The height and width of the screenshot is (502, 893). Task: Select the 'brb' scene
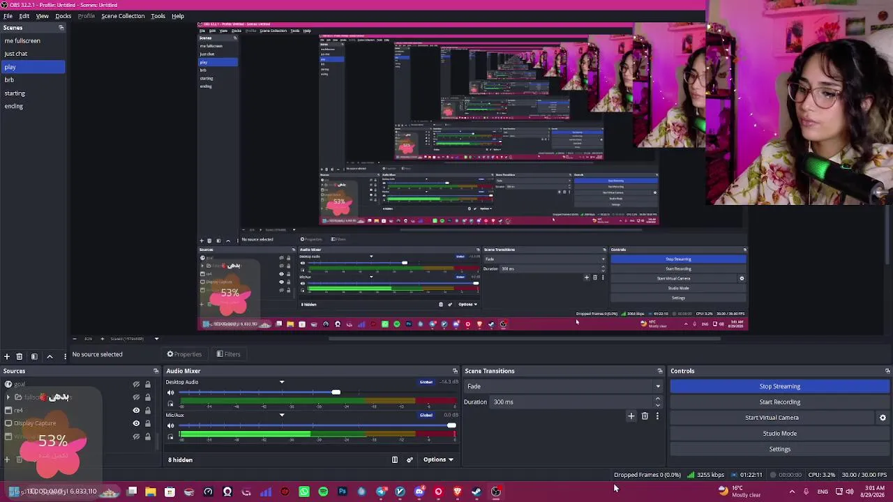tap(33, 80)
